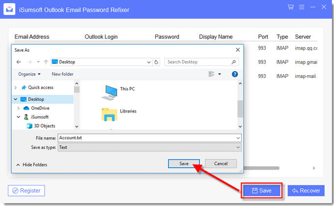Click navigation tree scroll-up arrow
The height and width of the screenshot is (206, 334).
click(77, 84)
